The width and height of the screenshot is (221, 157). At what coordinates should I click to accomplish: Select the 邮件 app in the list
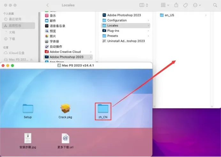68,21
